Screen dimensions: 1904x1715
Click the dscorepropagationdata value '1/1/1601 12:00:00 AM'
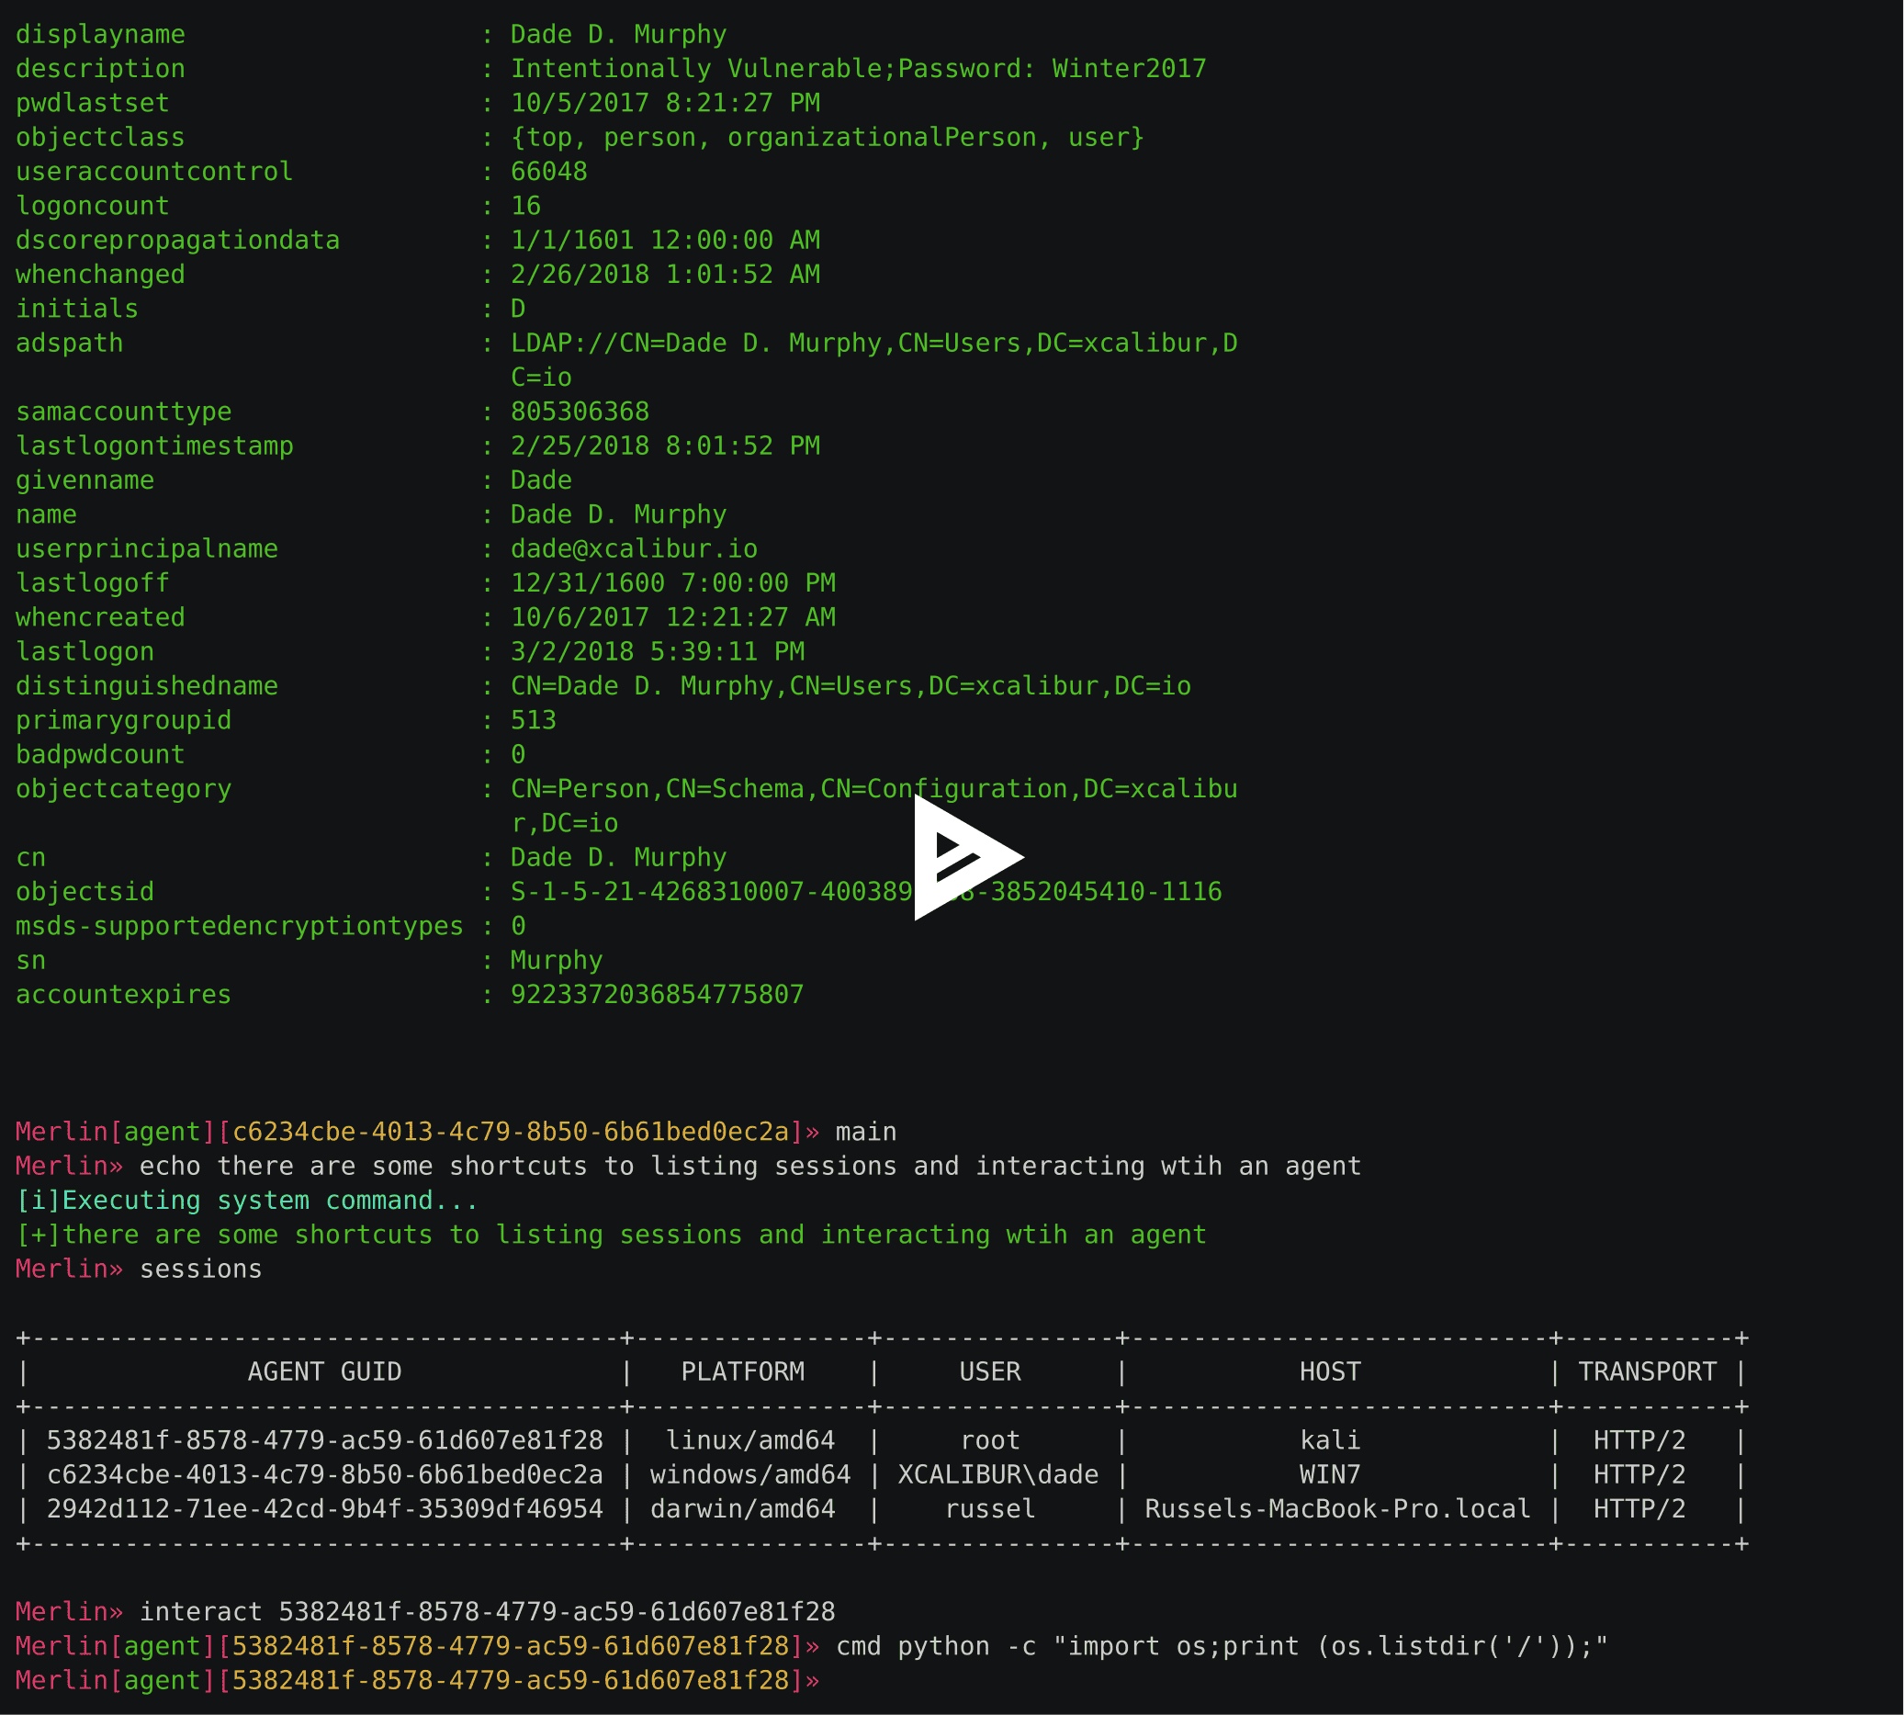click(665, 241)
